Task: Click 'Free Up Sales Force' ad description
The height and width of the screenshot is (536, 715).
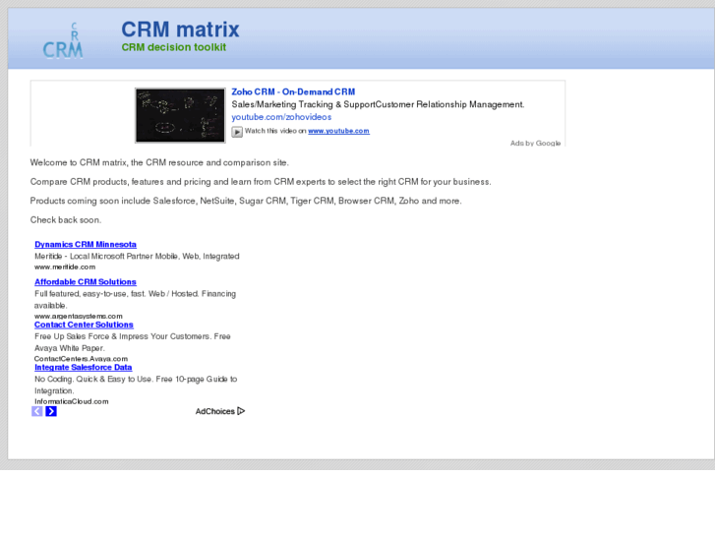Action: 132,342
